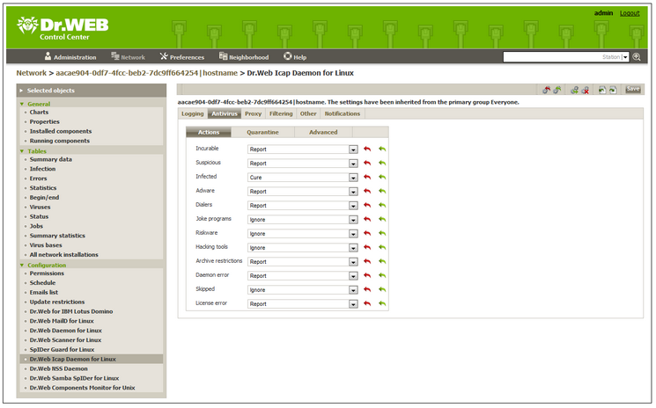Collapse the Selected objects panel
Image resolution: width=656 pixels, height=408 pixels.
tap(21, 91)
